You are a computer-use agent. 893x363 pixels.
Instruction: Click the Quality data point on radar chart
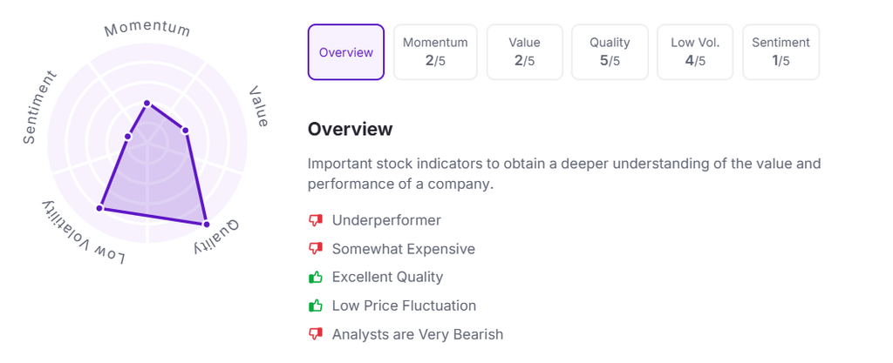206,223
